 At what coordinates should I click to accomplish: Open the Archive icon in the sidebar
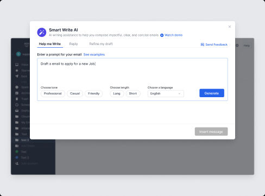pyautogui.click(x=17, y=93)
